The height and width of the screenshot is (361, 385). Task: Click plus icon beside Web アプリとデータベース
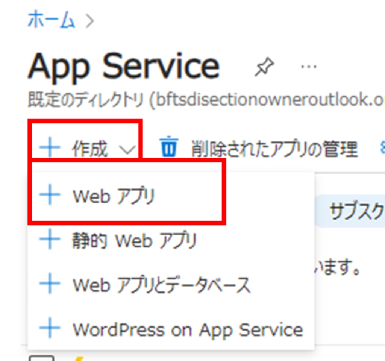pyautogui.click(x=50, y=284)
